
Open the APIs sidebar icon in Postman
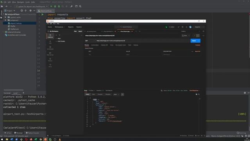pos(50,42)
